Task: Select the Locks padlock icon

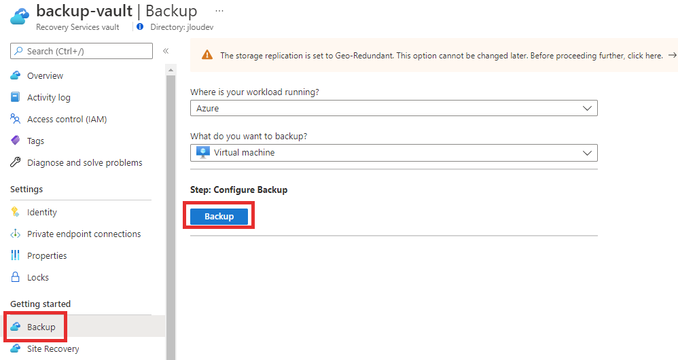Action: (x=15, y=277)
